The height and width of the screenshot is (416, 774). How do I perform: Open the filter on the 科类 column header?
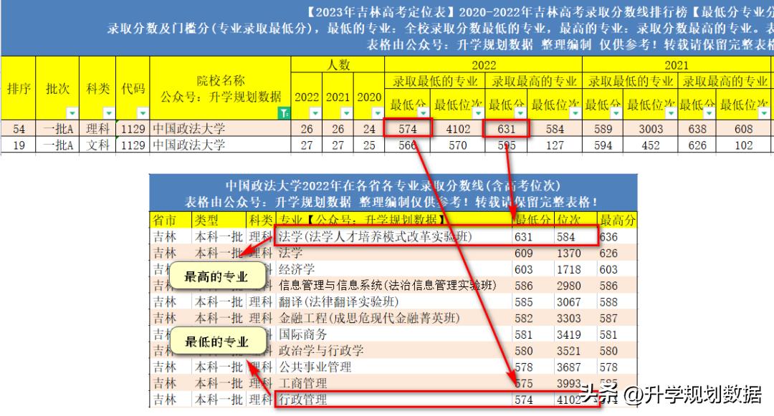click(x=107, y=112)
